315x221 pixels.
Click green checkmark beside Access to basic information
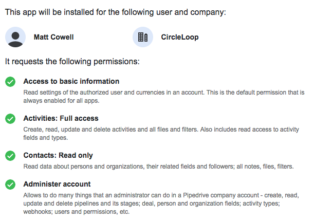click(x=10, y=82)
